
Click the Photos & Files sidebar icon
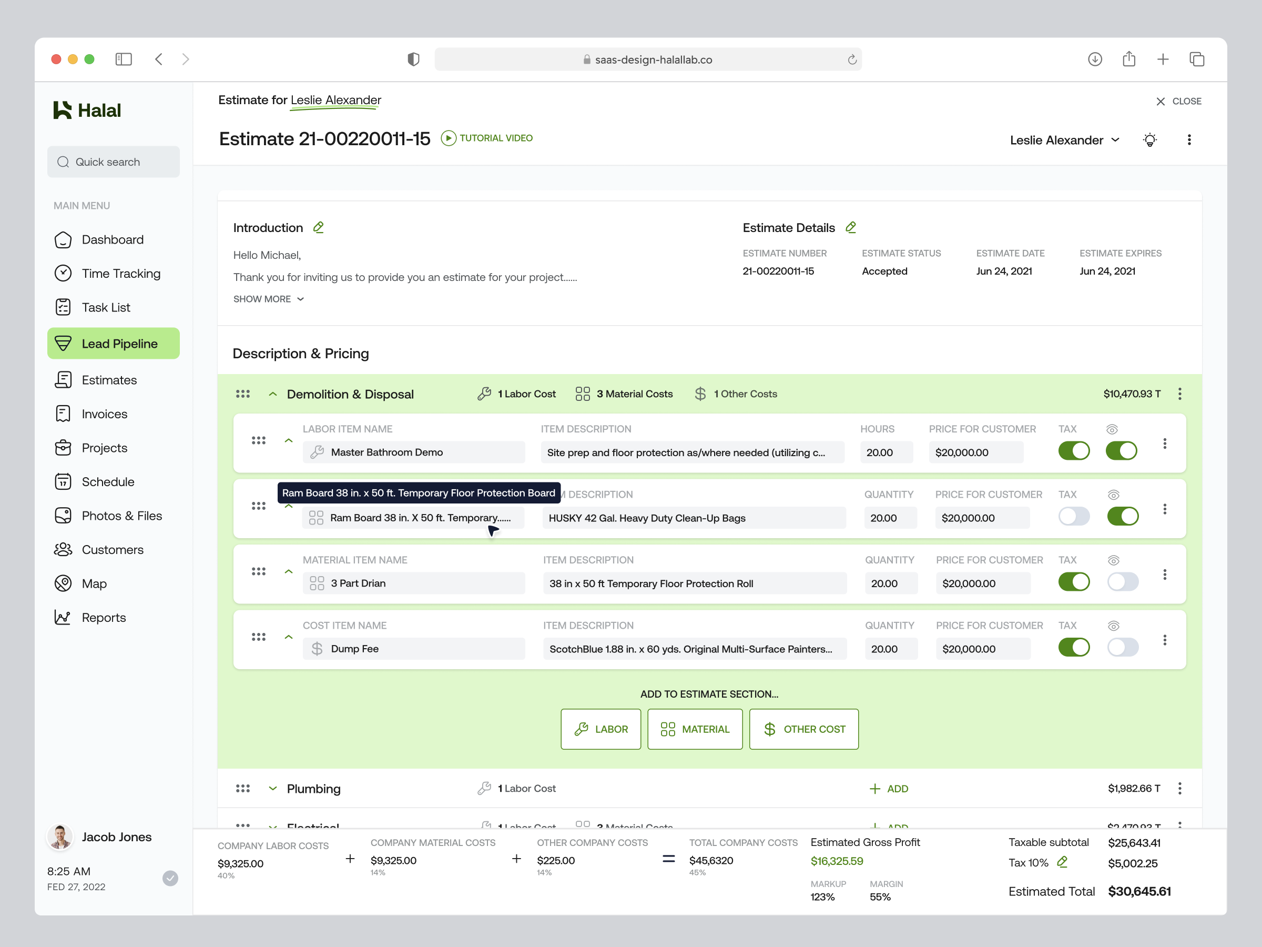(x=63, y=516)
